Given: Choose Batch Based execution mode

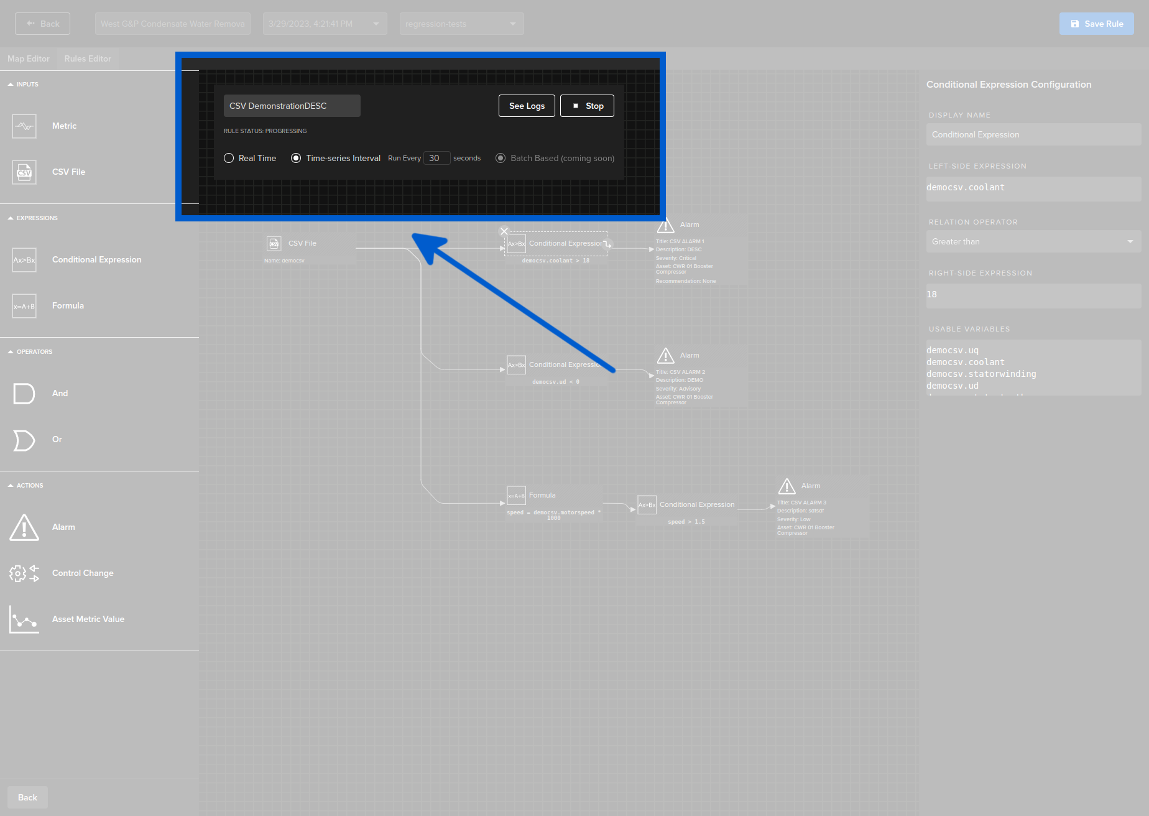Looking at the screenshot, I should pos(501,158).
